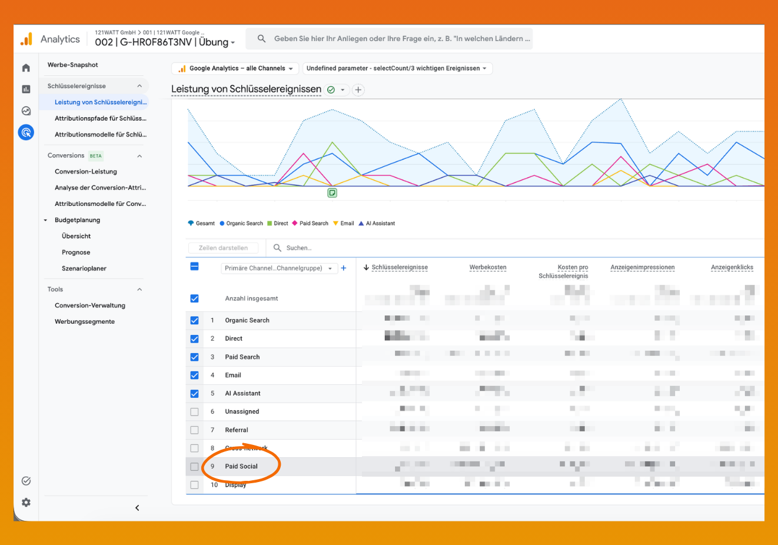
Task: Collapse the Budgetplanung tree item
Action: point(45,220)
